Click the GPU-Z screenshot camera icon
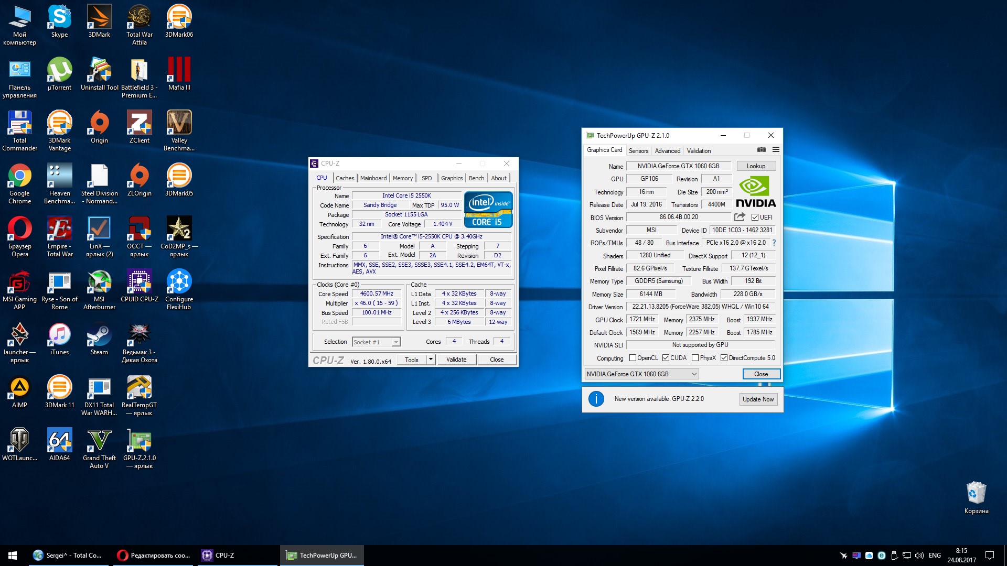Viewport: 1007px width, 566px height. click(x=762, y=150)
